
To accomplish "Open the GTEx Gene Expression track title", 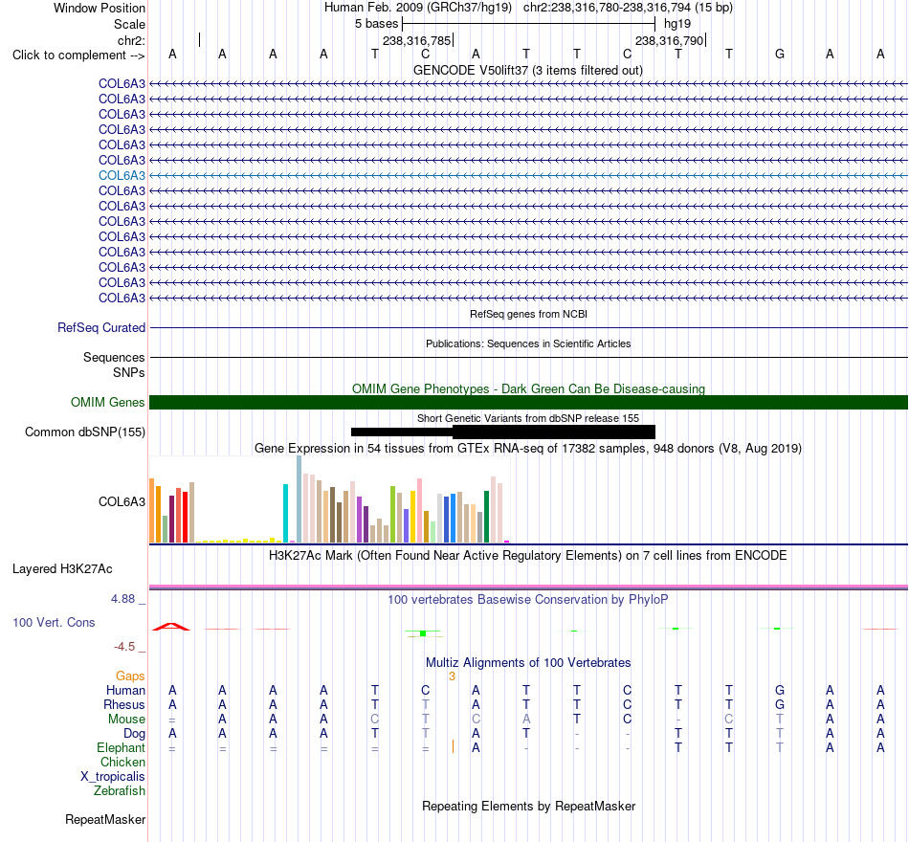I will pyautogui.click(x=528, y=448).
